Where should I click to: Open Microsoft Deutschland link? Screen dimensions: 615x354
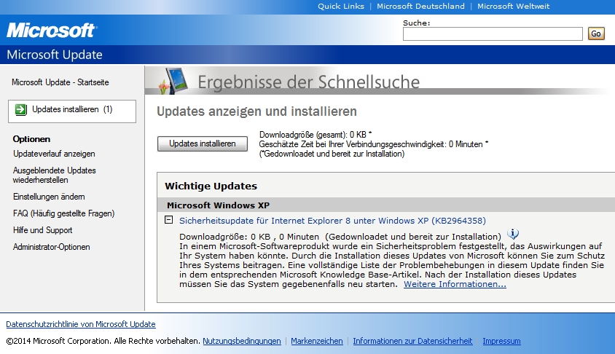pos(420,7)
